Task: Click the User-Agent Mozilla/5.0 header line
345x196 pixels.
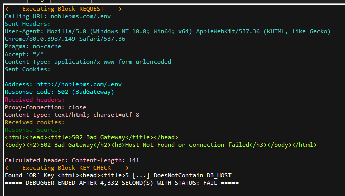Action: pos(168,31)
